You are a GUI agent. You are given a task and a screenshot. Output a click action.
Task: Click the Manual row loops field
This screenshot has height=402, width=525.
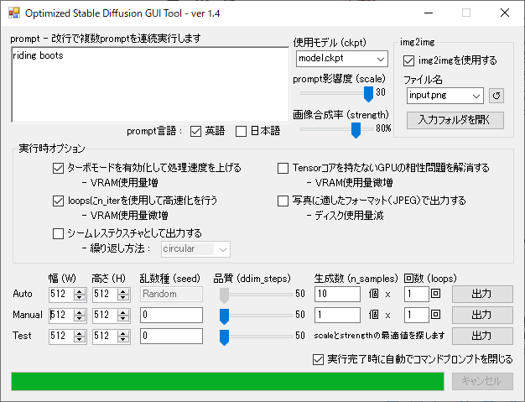417,315
